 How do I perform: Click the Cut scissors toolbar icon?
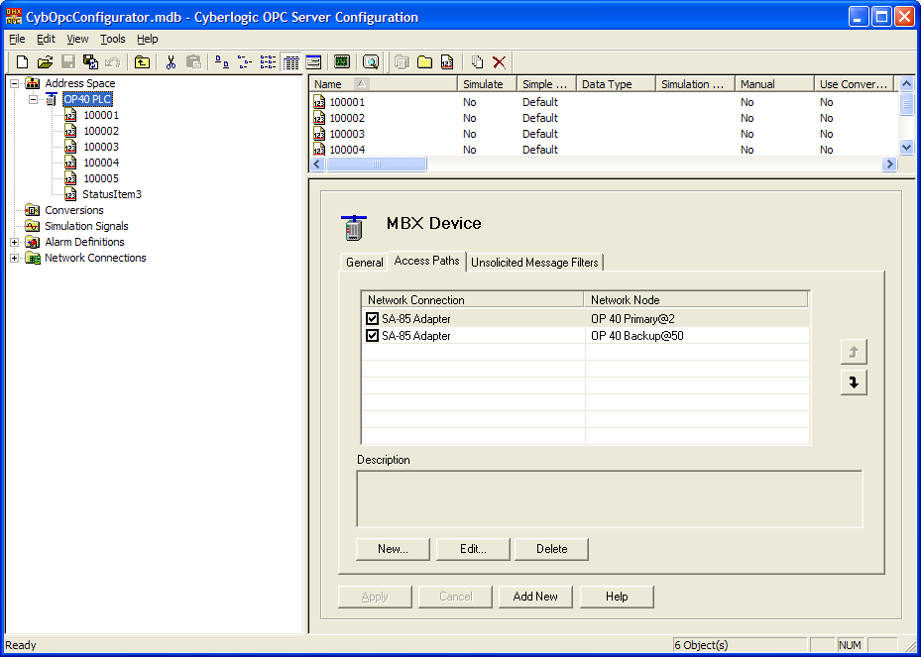point(171,62)
